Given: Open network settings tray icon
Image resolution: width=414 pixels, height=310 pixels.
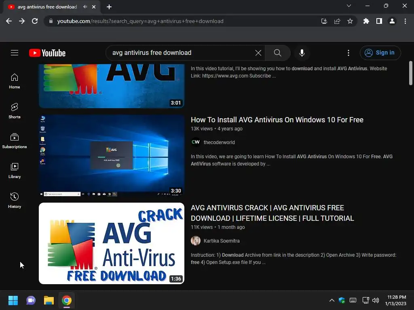Looking at the screenshot, I should pyautogui.click(x=365, y=300).
